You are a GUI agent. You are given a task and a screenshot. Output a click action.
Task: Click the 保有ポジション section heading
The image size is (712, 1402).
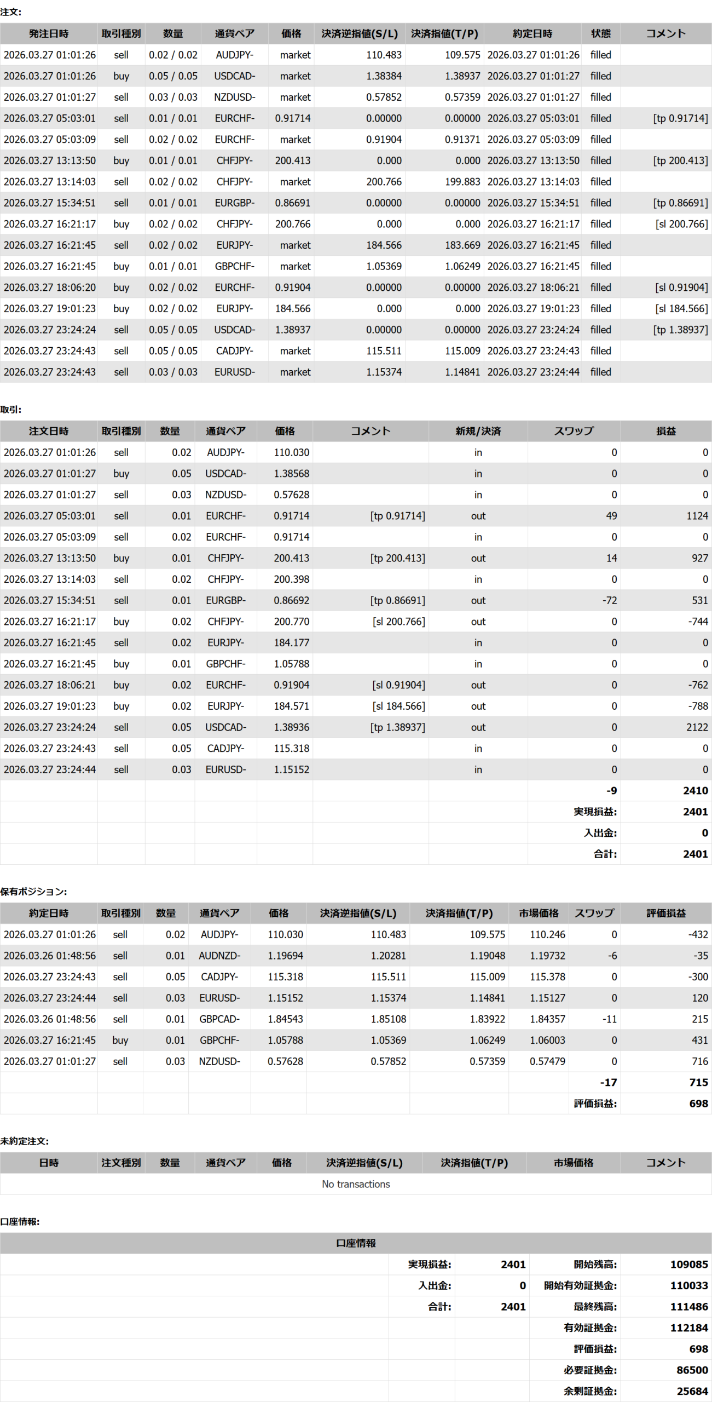click(33, 892)
